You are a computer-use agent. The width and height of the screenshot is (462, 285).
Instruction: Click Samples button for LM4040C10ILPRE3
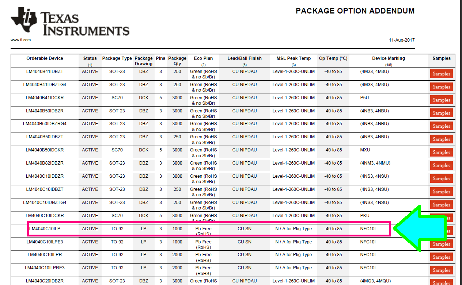pyautogui.click(x=442, y=270)
